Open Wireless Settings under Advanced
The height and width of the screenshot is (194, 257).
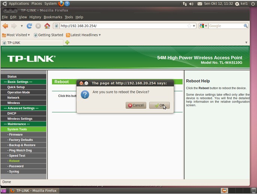coord(23,118)
